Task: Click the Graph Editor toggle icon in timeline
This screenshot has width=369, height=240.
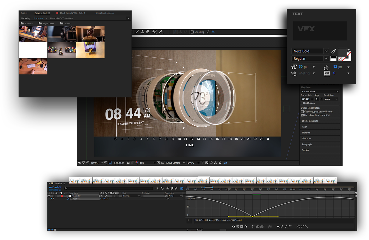Action: (182, 188)
